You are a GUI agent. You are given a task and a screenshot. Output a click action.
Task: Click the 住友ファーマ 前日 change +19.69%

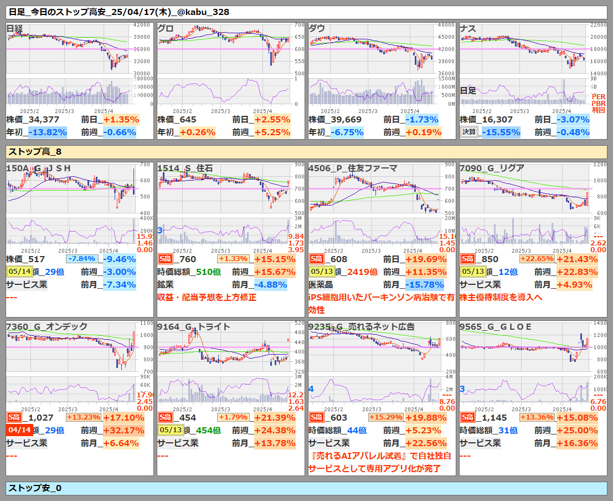click(426, 259)
